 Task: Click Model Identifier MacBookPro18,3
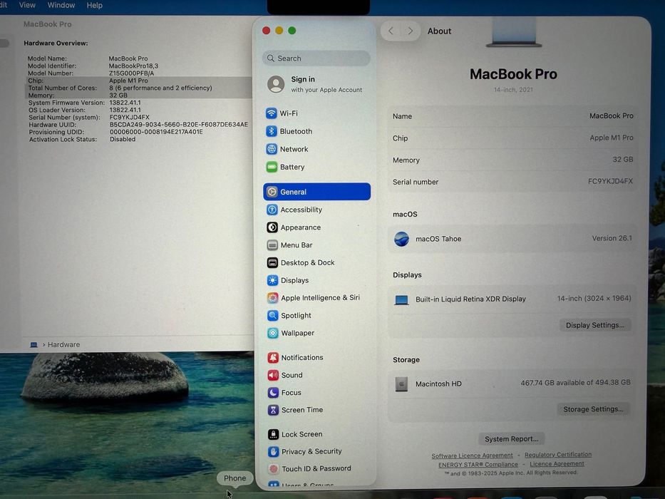point(133,66)
